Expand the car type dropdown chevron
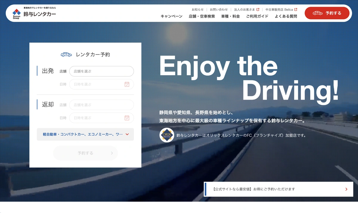The width and height of the screenshot is (358, 213). [127, 134]
